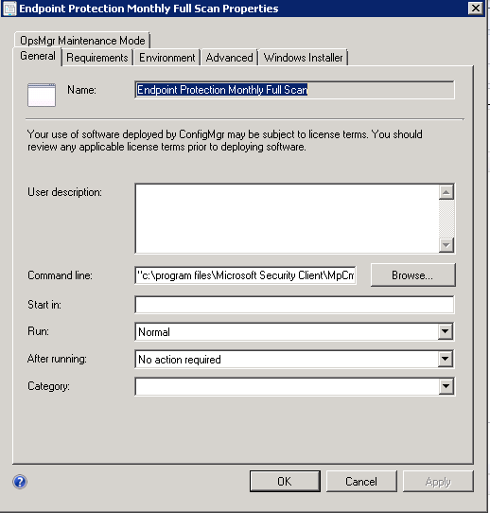Image resolution: width=490 pixels, height=513 pixels.
Task: Click inside the User description text box
Action: [287, 219]
